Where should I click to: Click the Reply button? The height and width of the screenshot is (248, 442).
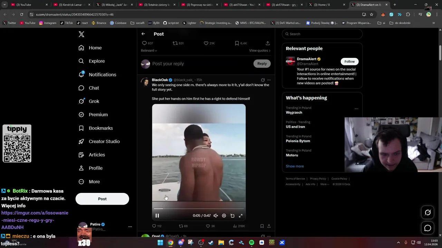point(262,63)
